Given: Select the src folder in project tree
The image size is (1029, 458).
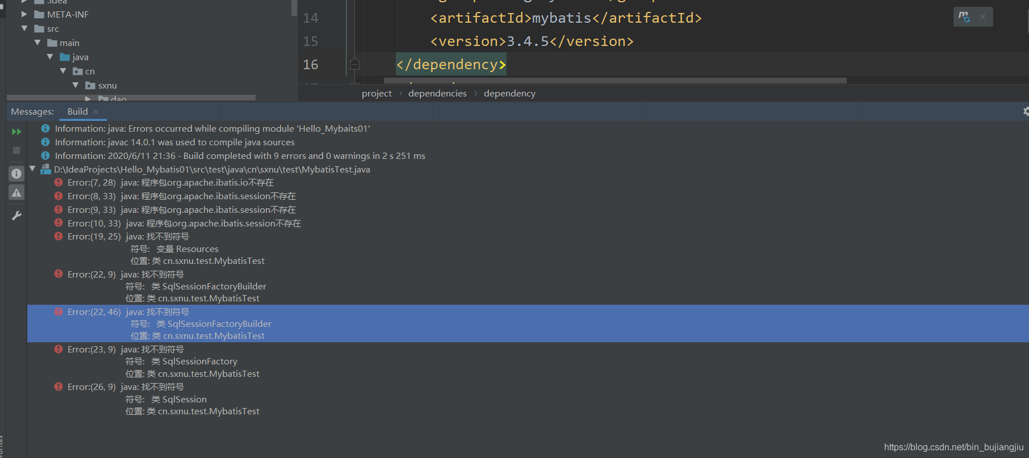Looking at the screenshot, I should 53,29.
